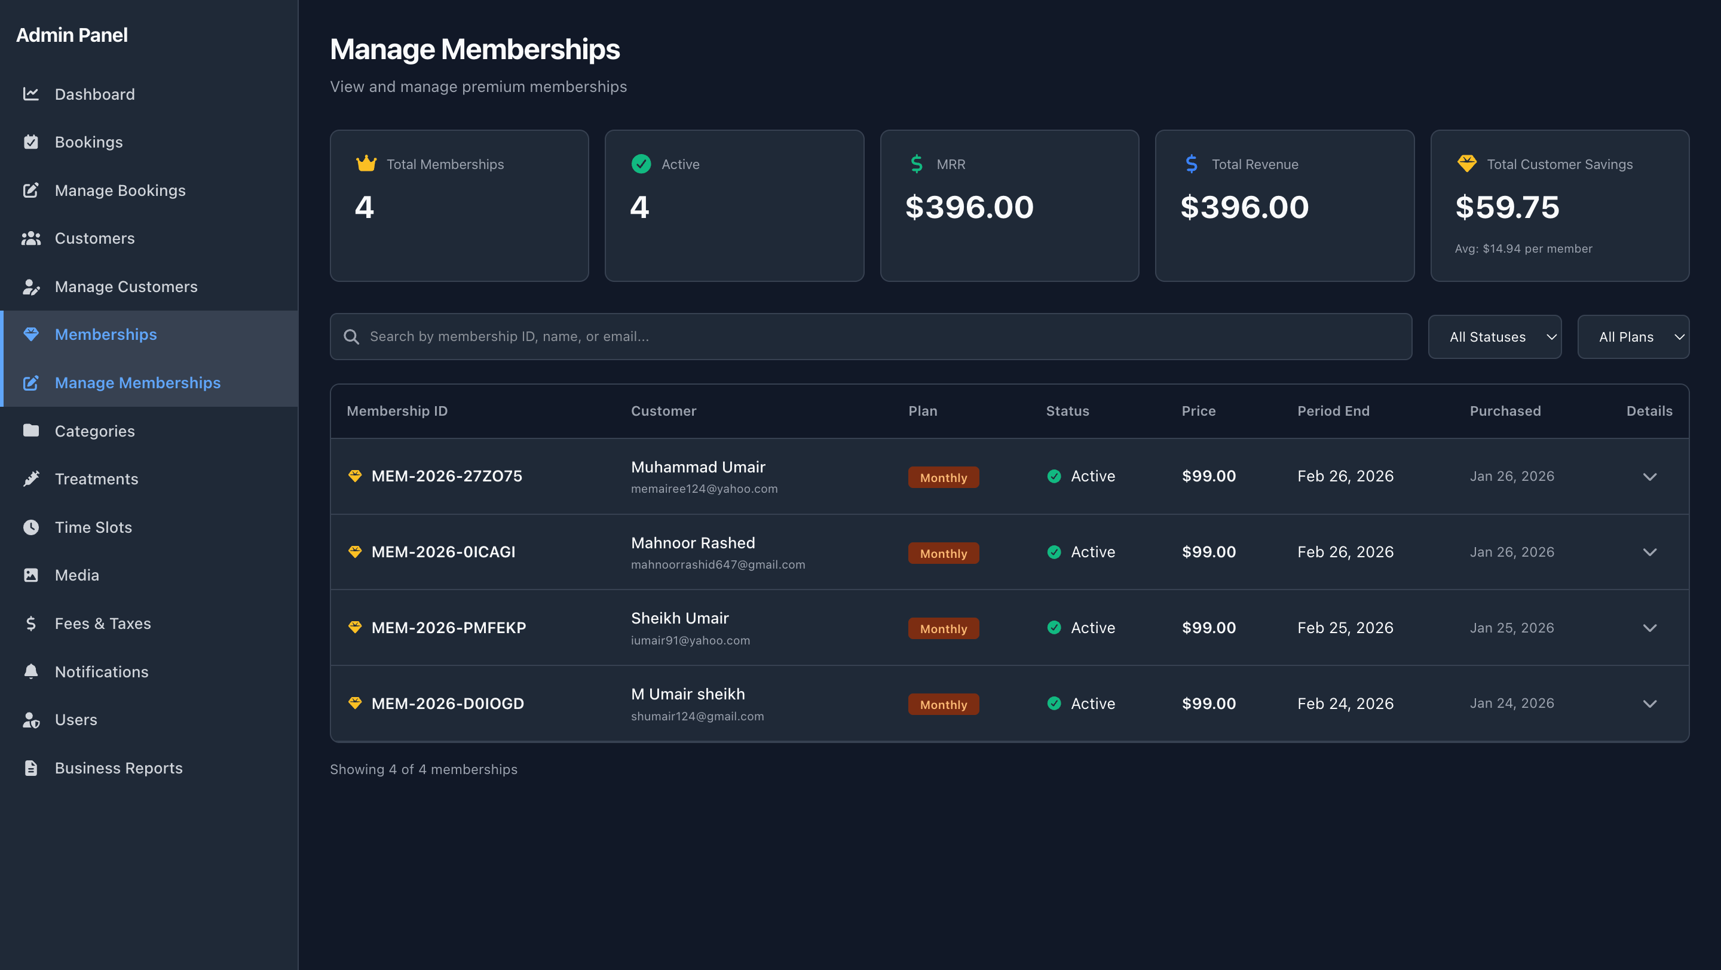1721x970 pixels.
Task: Open Treatments using its syringe icon
Action: 32,478
